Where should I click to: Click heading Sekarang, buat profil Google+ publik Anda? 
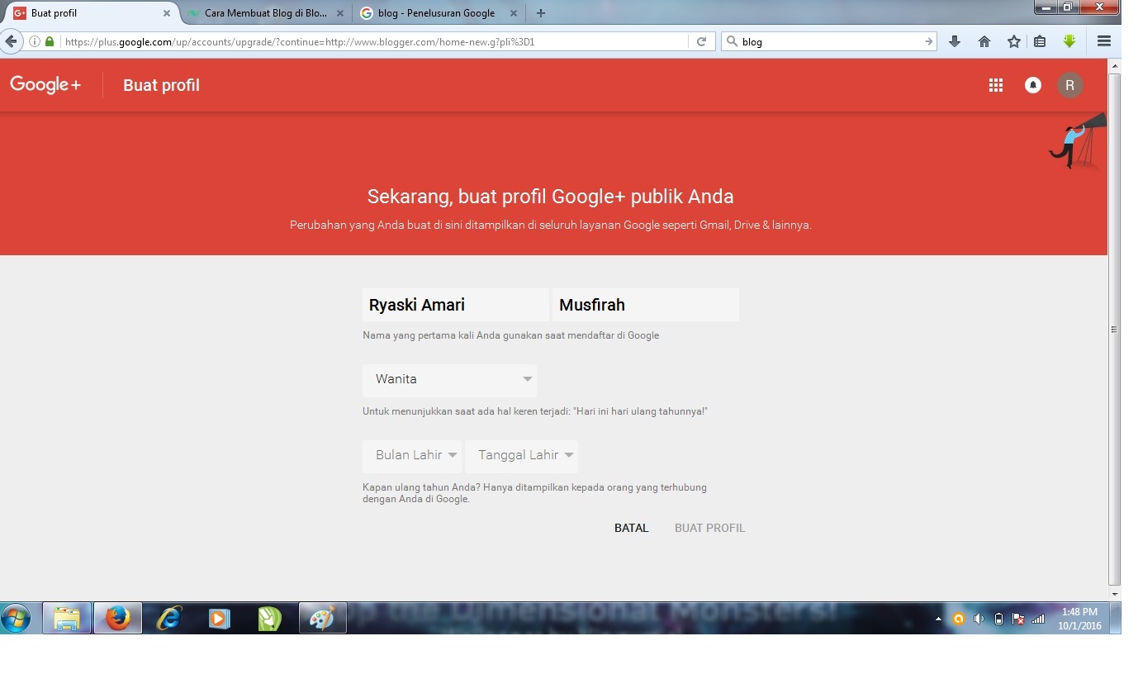tap(551, 197)
